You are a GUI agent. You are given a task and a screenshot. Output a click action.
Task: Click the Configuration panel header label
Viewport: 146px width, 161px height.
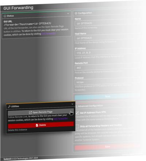click(85, 13)
